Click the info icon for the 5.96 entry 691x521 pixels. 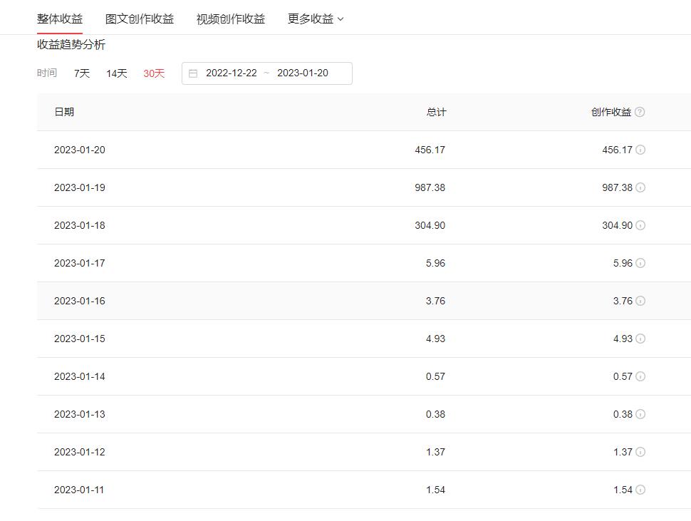click(640, 263)
